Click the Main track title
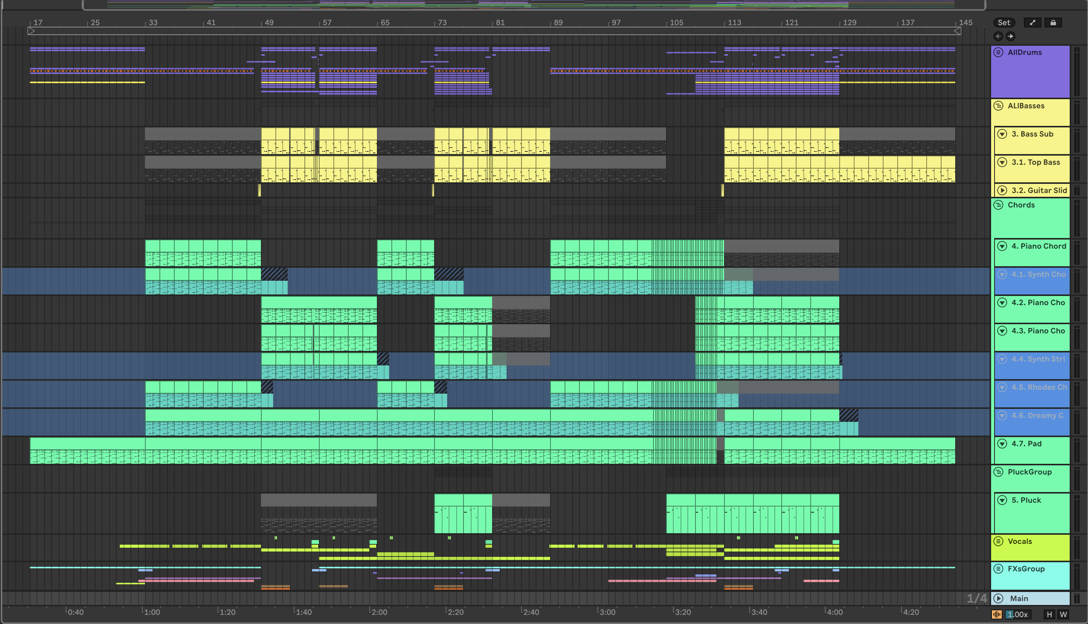Image resolution: width=1088 pixels, height=624 pixels. pyautogui.click(x=1019, y=598)
